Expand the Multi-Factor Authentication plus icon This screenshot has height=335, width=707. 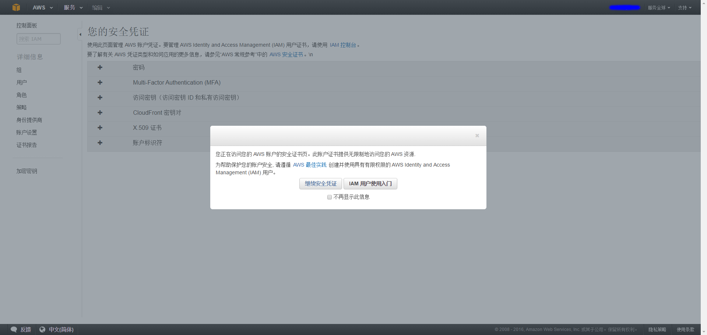[x=100, y=82]
